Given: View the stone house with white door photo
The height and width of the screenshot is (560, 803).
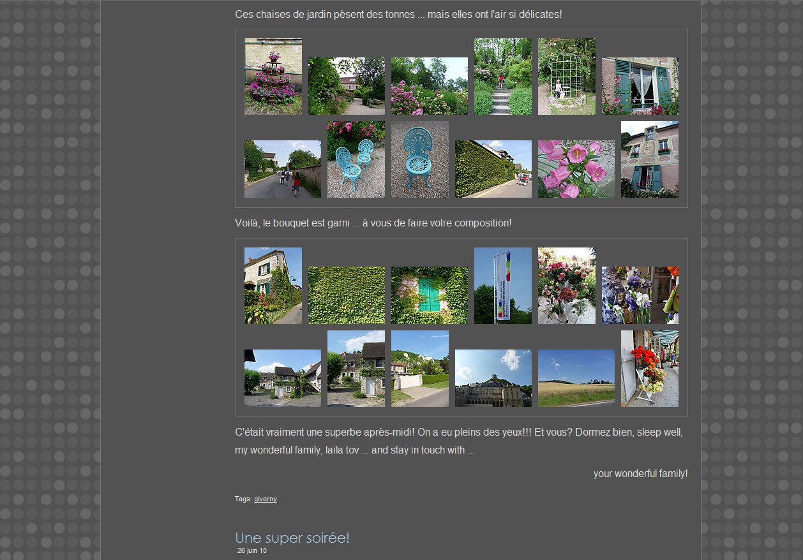Looking at the screenshot, I should (356, 369).
